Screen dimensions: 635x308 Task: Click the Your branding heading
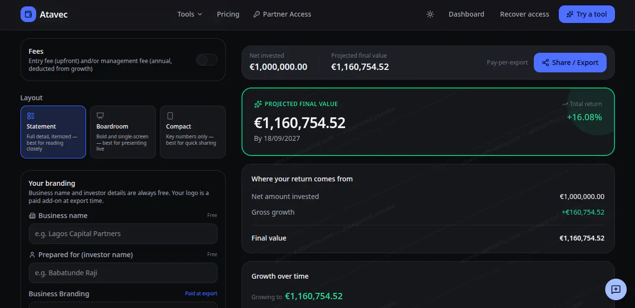click(52, 183)
